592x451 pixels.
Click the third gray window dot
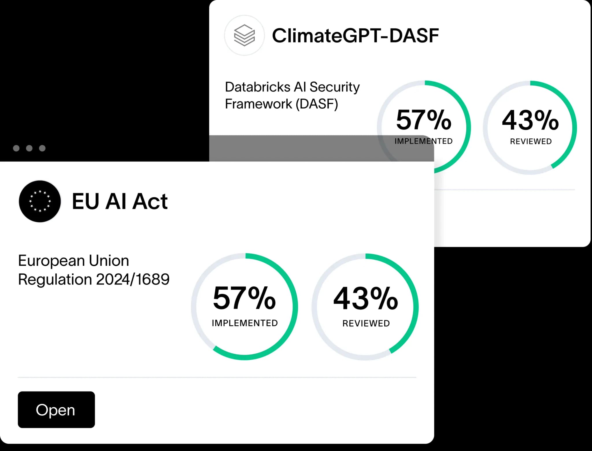coord(42,148)
